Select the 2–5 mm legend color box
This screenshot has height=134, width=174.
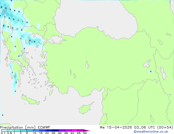click(x=24, y=130)
